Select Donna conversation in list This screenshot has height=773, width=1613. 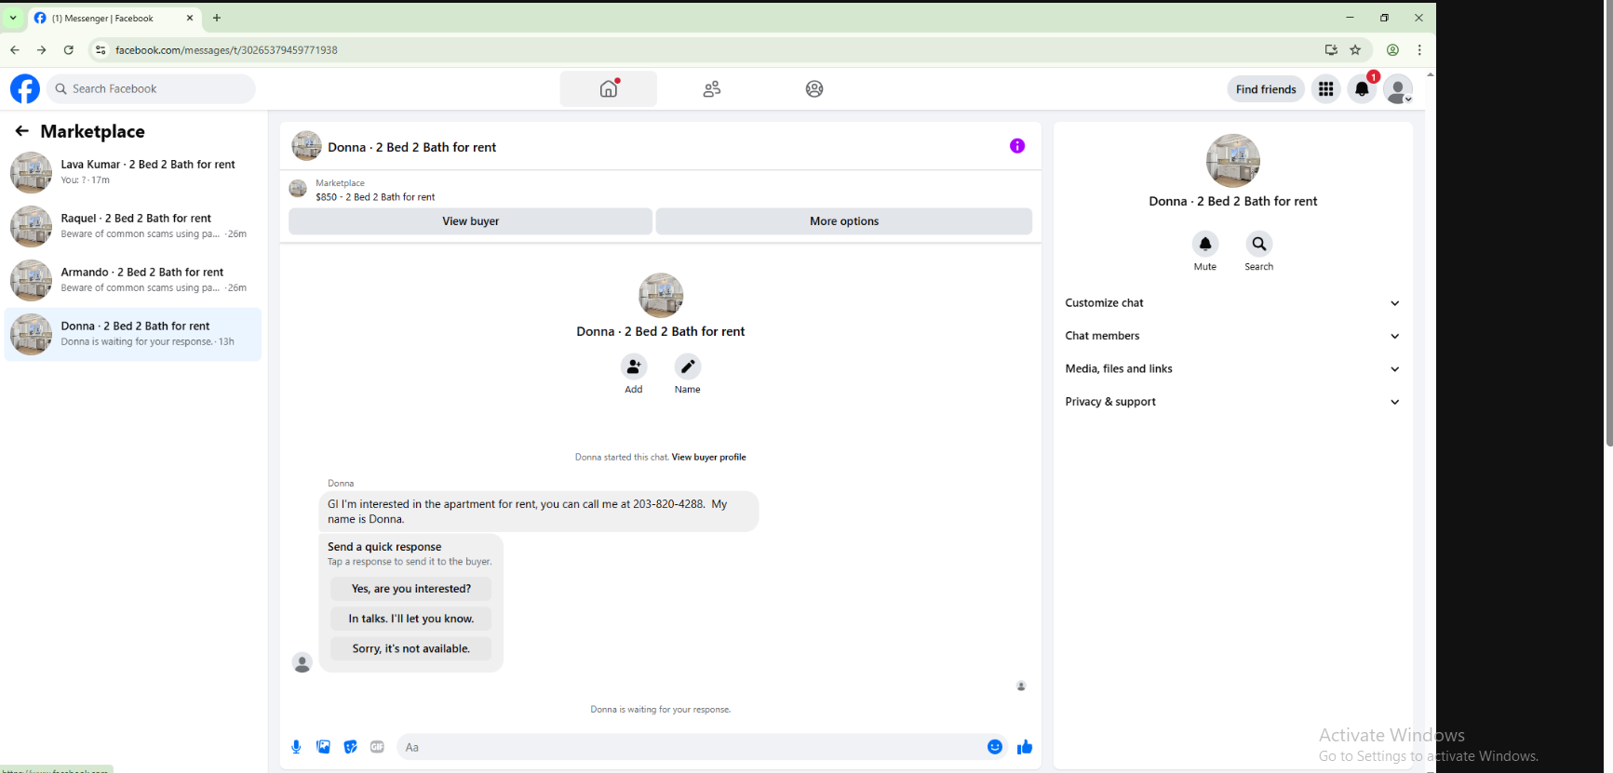coord(133,334)
